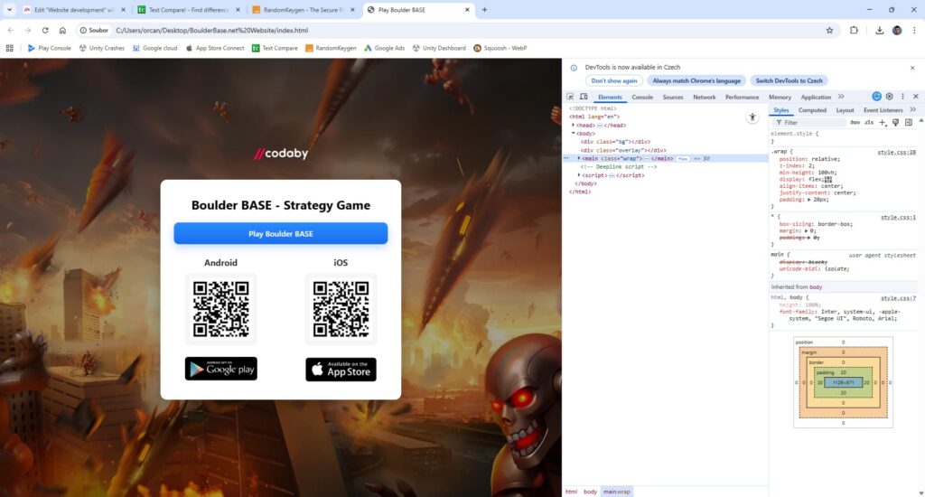Open the tab search dropdown arrow
Viewport: 925px width, 497px height.
point(9,9)
